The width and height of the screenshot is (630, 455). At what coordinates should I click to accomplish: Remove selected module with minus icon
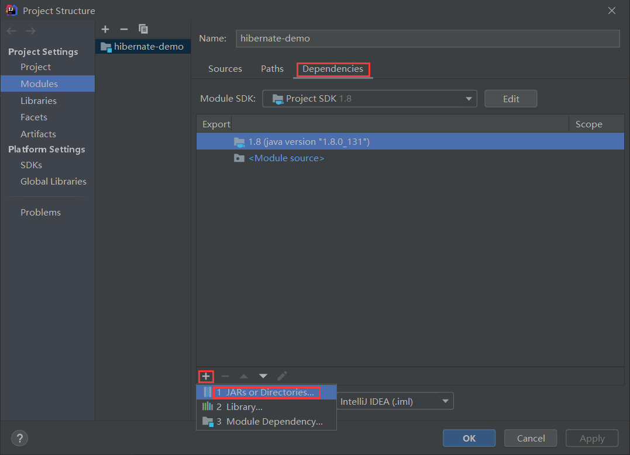point(124,29)
